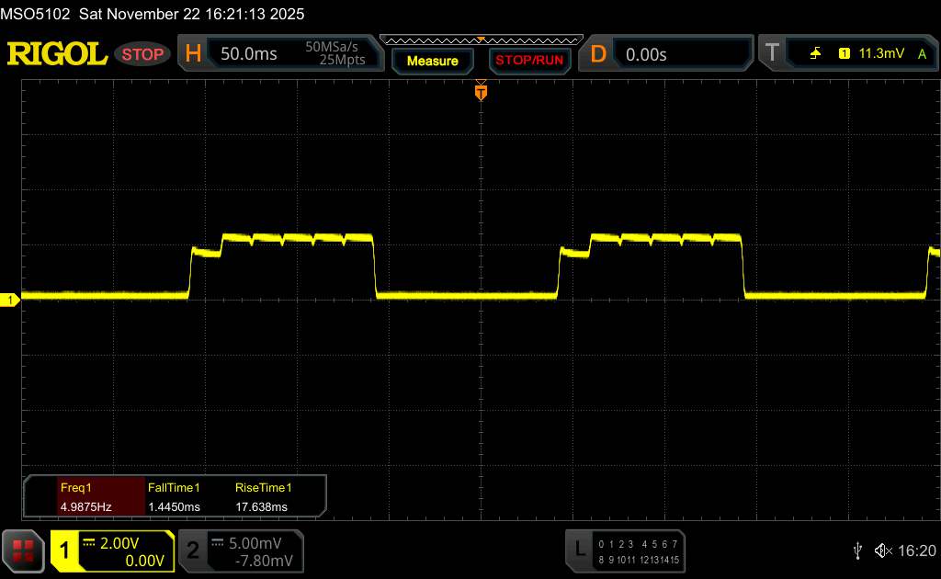The height and width of the screenshot is (579, 941).
Task: Click the orange H horizontal timebase icon
Action: (x=193, y=54)
